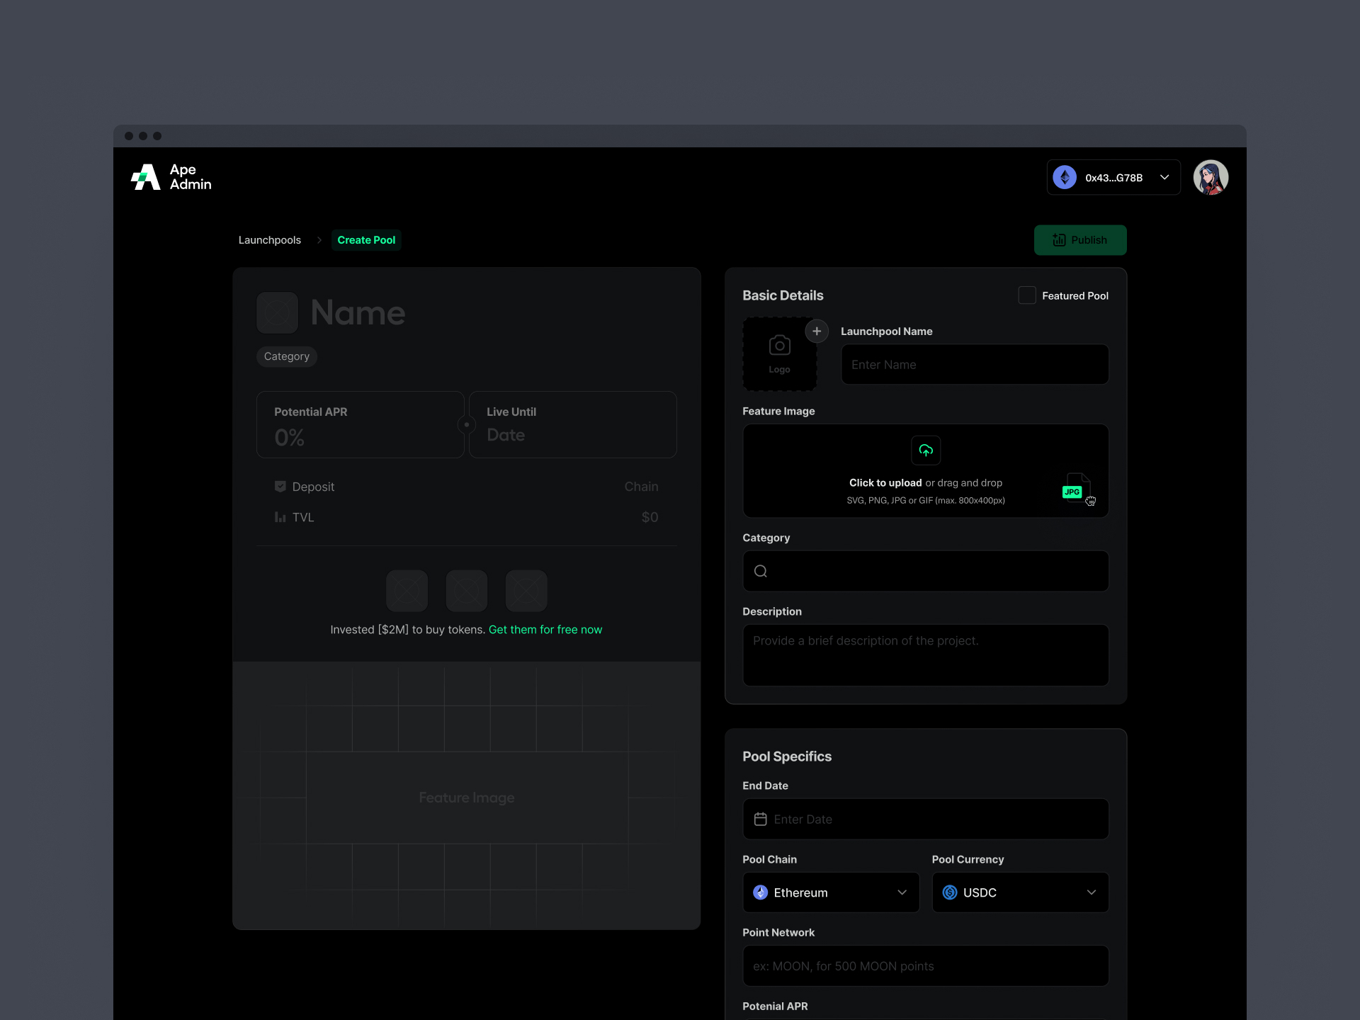Select the Create Pool breadcrumb
The height and width of the screenshot is (1020, 1360).
click(366, 240)
